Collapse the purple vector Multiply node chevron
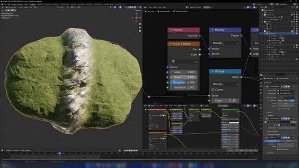 coord(213,30)
